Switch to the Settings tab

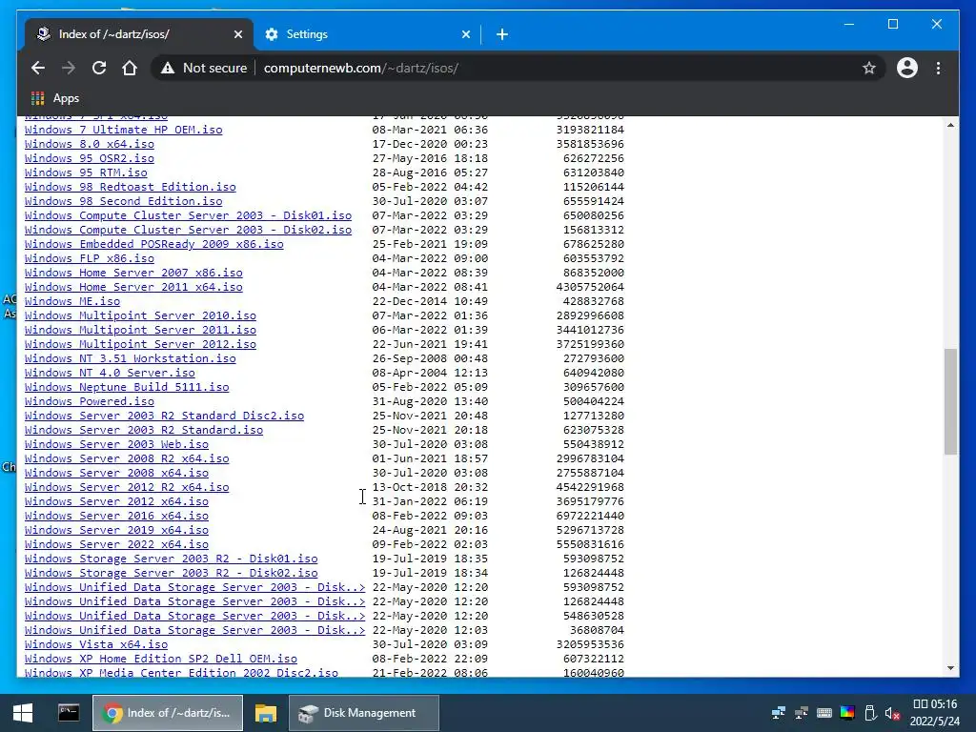[367, 34]
